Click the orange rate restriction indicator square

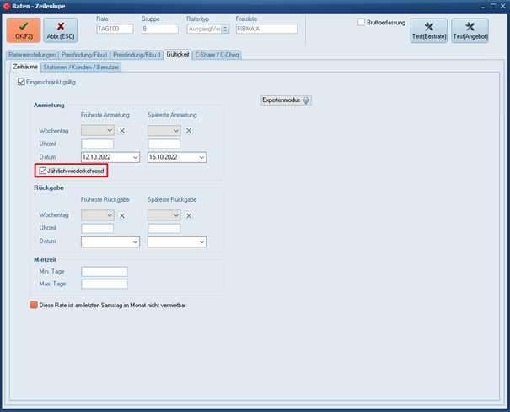(34, 305)
